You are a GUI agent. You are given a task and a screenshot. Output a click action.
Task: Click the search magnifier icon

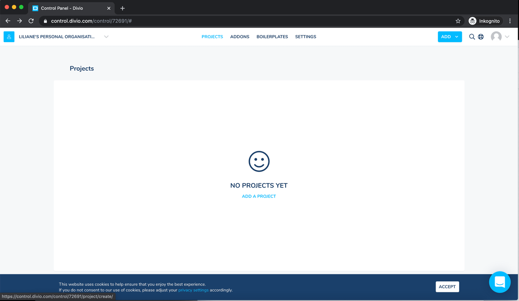[472, 37]
